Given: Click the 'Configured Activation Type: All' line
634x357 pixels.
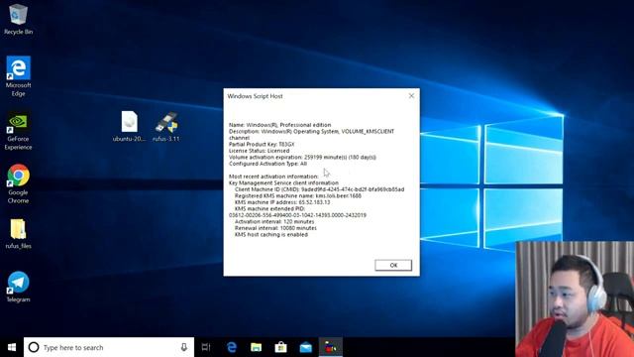Looking at the screenshot, I should point(267,164).
